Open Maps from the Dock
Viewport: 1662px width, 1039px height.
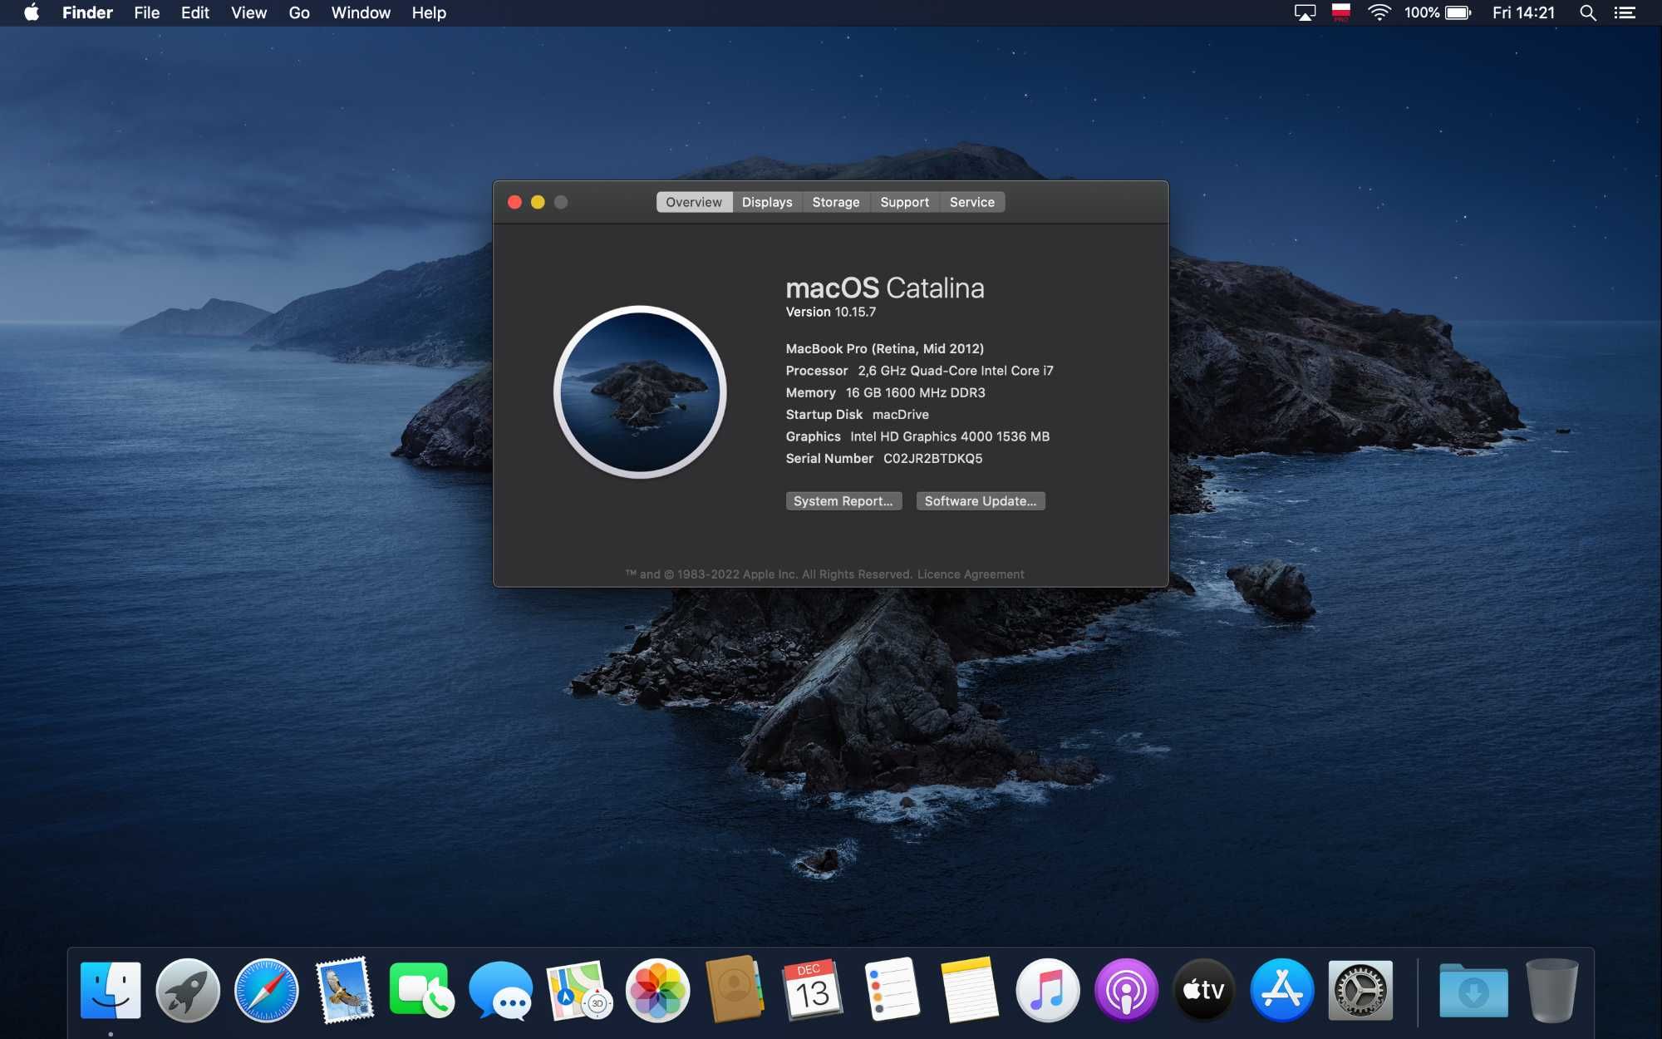point(579,990)
